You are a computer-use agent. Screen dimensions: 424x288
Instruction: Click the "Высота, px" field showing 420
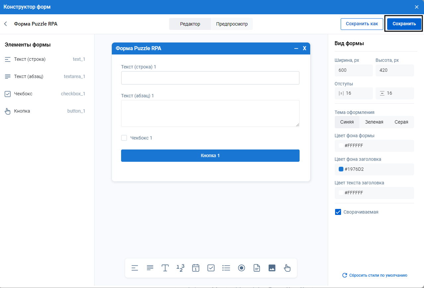395,70
